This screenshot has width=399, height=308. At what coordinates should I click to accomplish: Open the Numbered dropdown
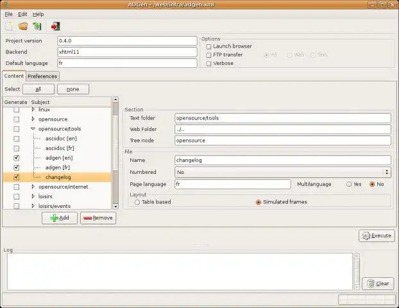[283, 173]
